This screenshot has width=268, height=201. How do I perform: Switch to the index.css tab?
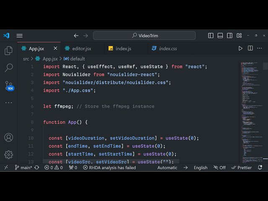tap(167, 49)
